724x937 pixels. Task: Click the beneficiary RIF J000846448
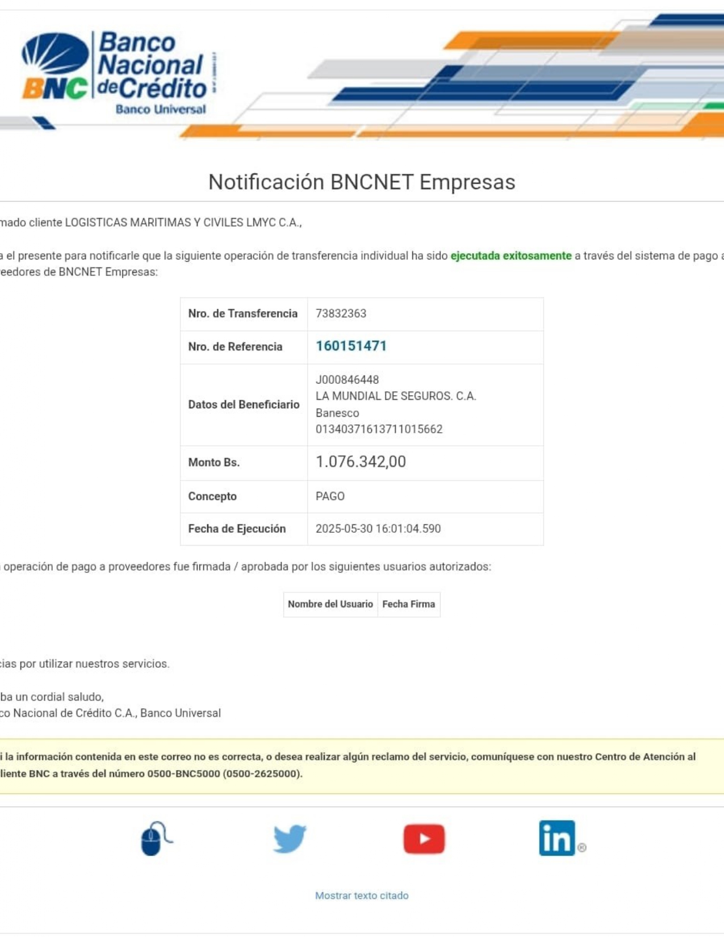tap(347, 380)
